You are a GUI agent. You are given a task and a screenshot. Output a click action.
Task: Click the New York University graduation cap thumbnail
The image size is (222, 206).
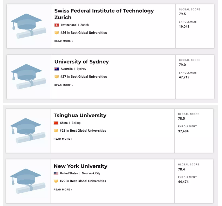[x=28, y=181]
